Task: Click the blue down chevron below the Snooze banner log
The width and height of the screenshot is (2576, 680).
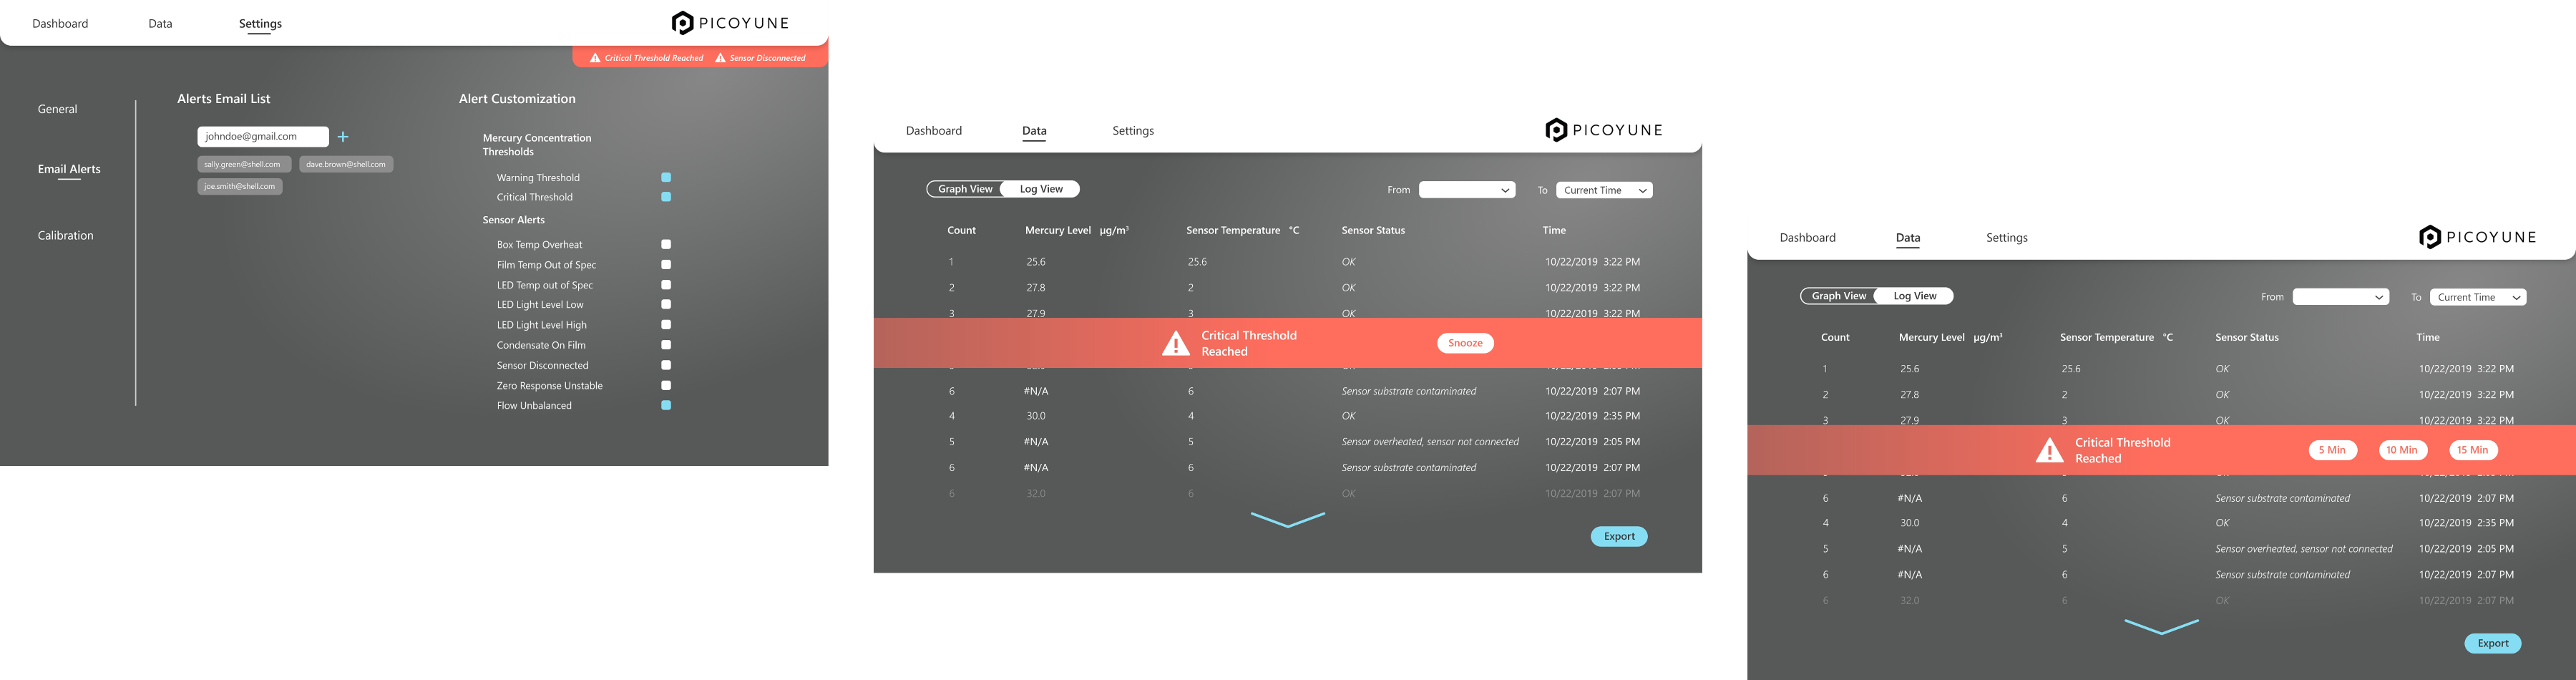Action: click(1287, 519)
